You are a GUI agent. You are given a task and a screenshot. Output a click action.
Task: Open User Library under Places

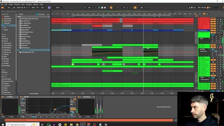click(7, 79)
